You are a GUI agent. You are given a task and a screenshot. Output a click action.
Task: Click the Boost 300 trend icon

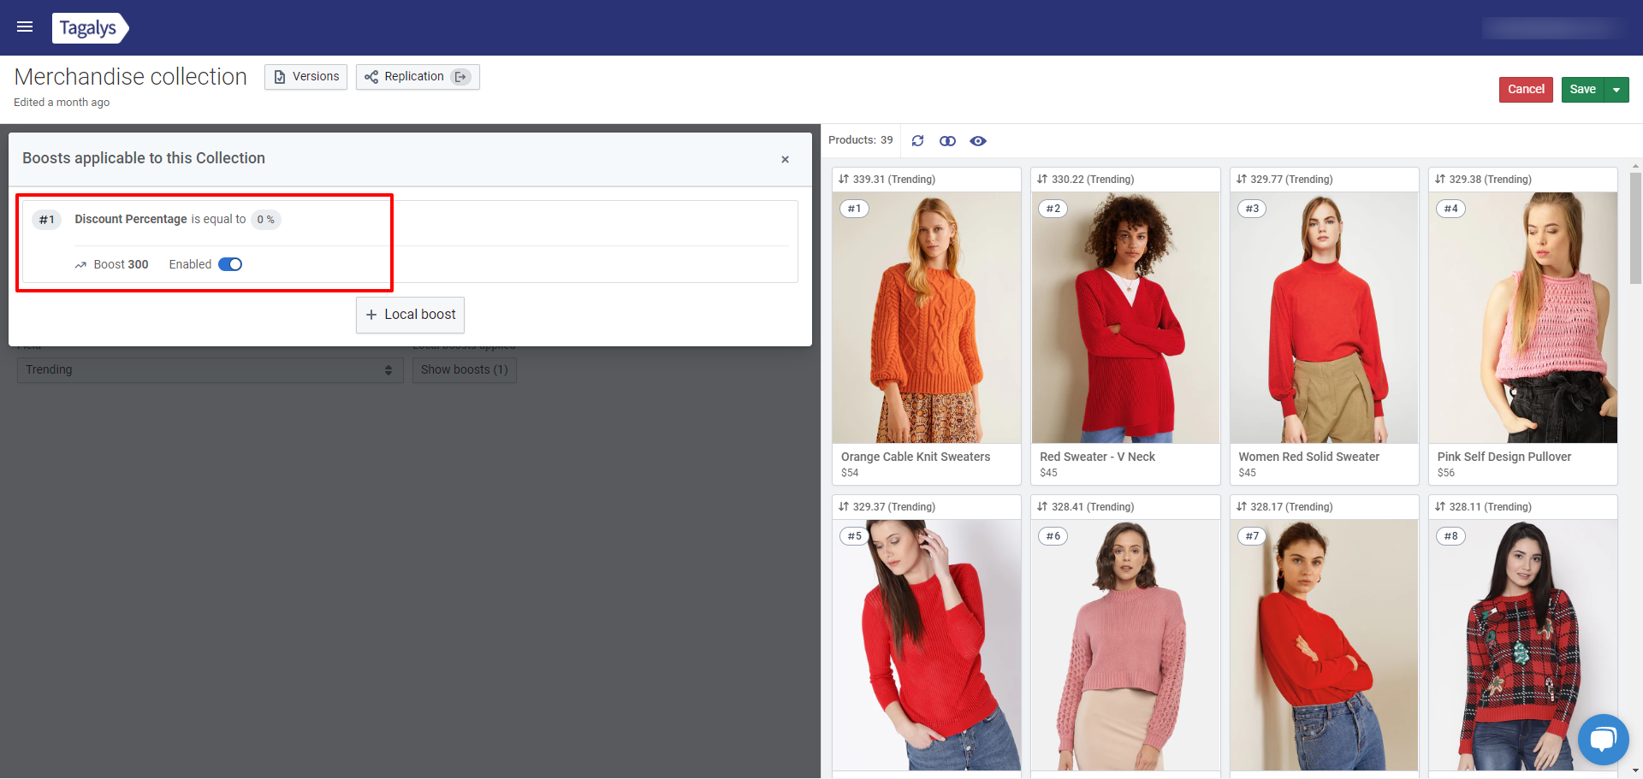[x=80, y=265]
